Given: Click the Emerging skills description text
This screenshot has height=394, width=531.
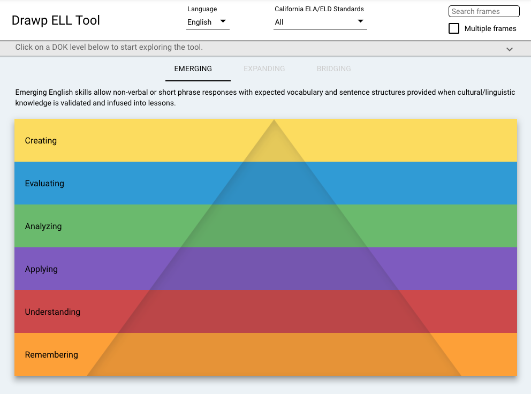Looking at the screenshot, I should coord(265,97).
